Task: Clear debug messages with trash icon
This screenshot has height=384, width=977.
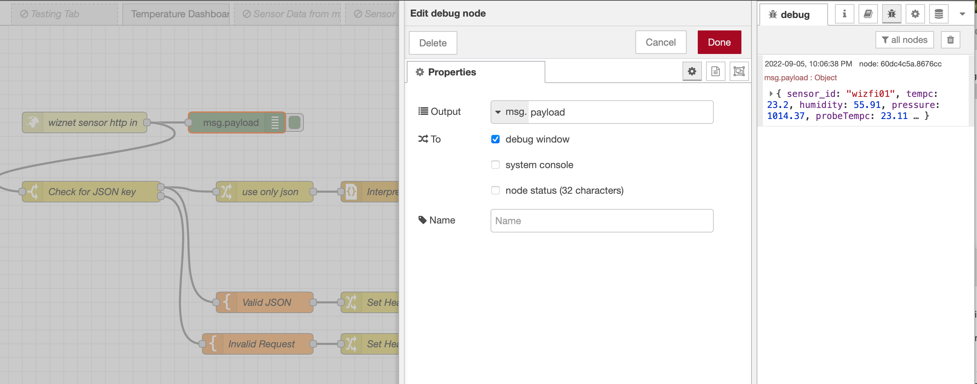Action: (x=950, y=40)
